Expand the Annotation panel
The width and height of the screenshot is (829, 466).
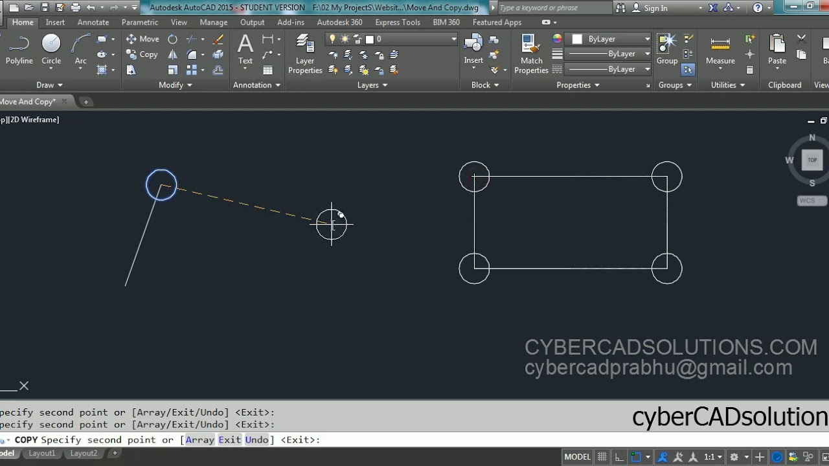click(256, 85)
